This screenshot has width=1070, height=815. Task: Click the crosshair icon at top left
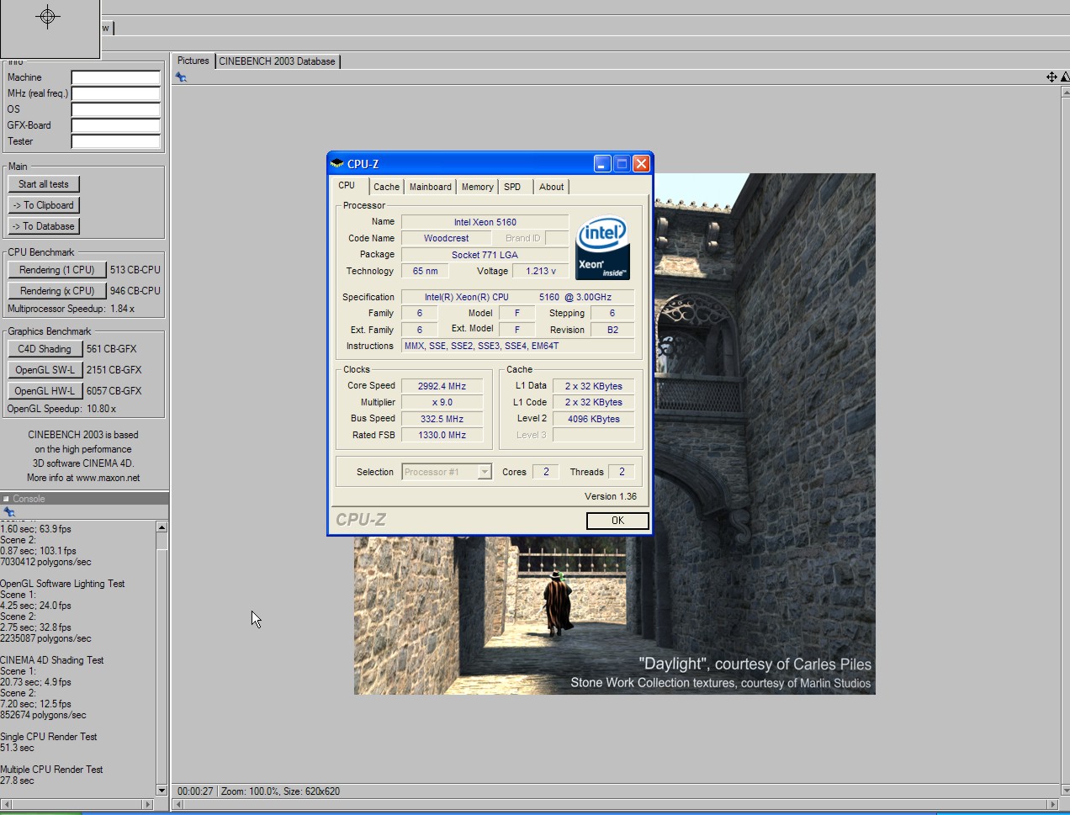click(48, 17)
